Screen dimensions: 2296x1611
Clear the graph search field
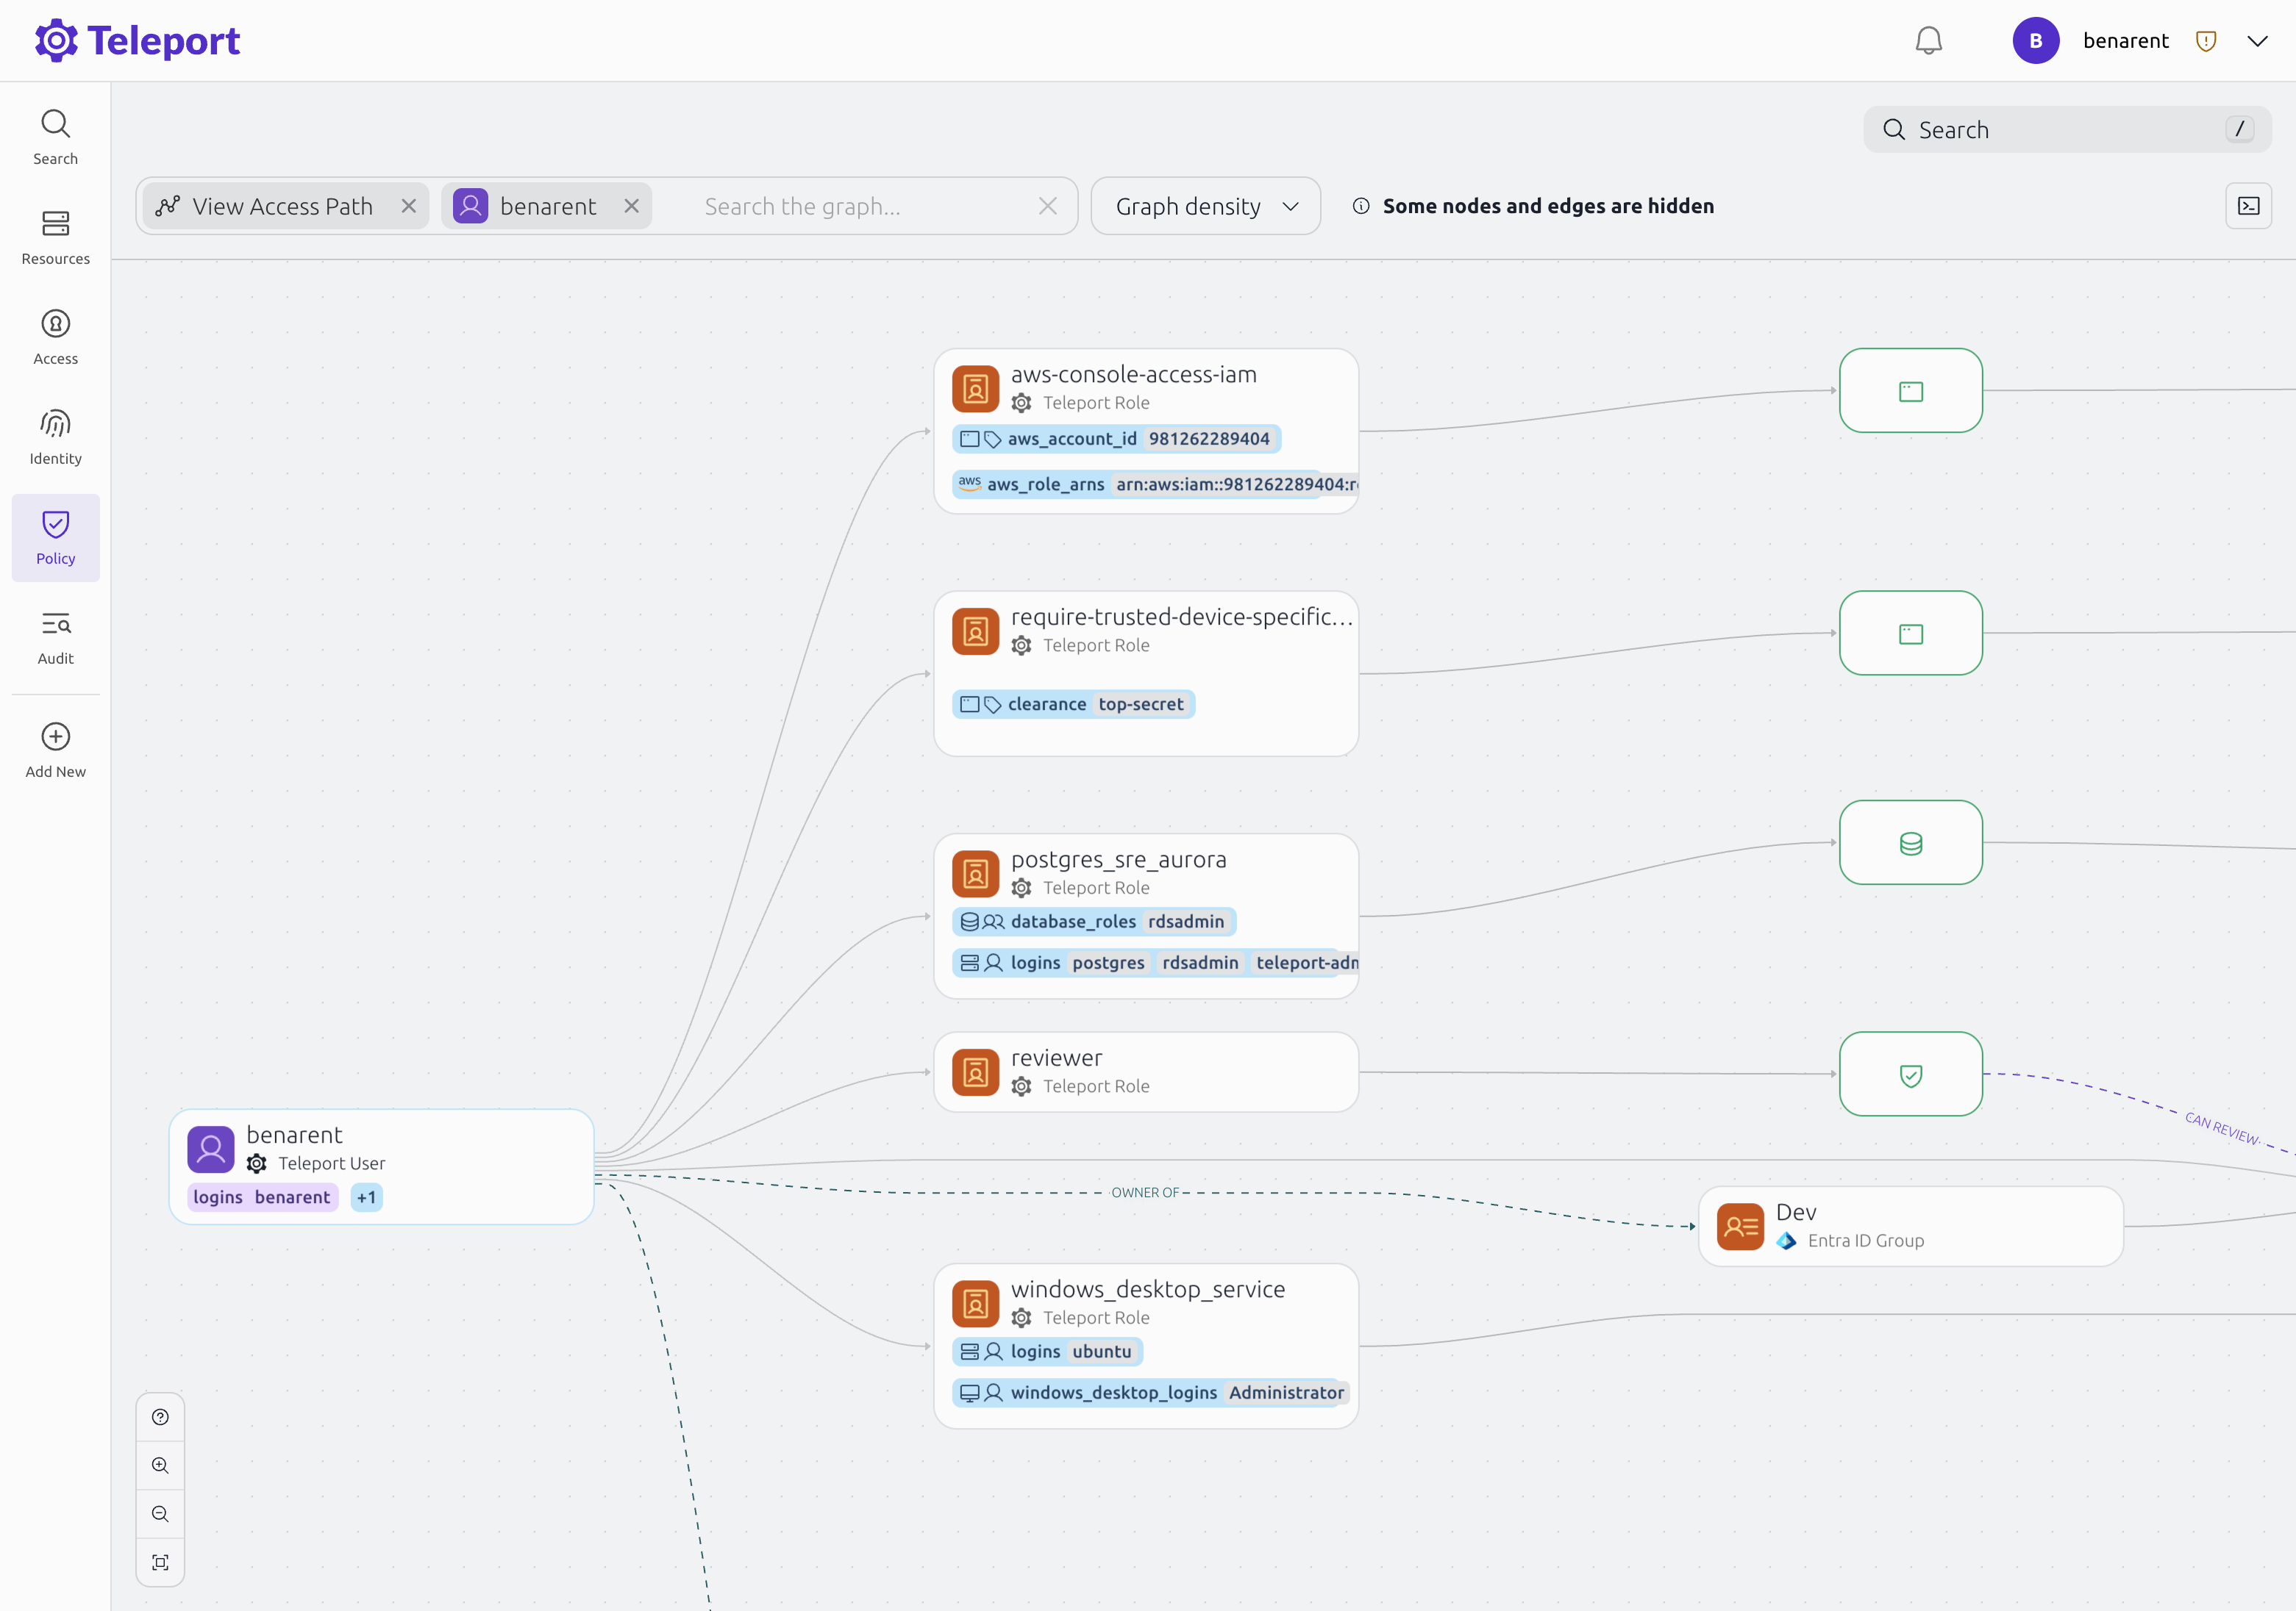click(1047, 206)
